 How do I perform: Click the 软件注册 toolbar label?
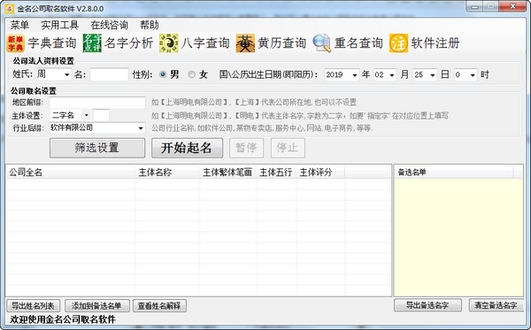pos(435,43)
